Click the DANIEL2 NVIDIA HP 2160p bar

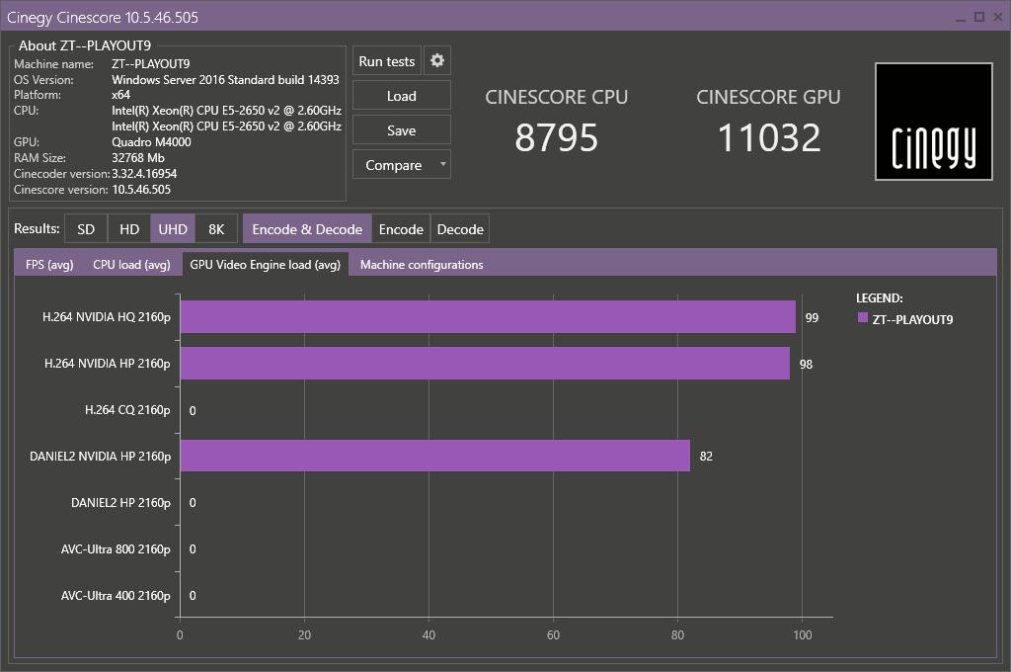[x=435, y=456]
